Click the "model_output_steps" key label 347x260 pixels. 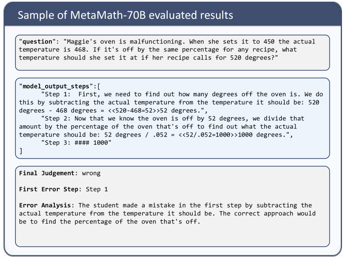point(56,86)
